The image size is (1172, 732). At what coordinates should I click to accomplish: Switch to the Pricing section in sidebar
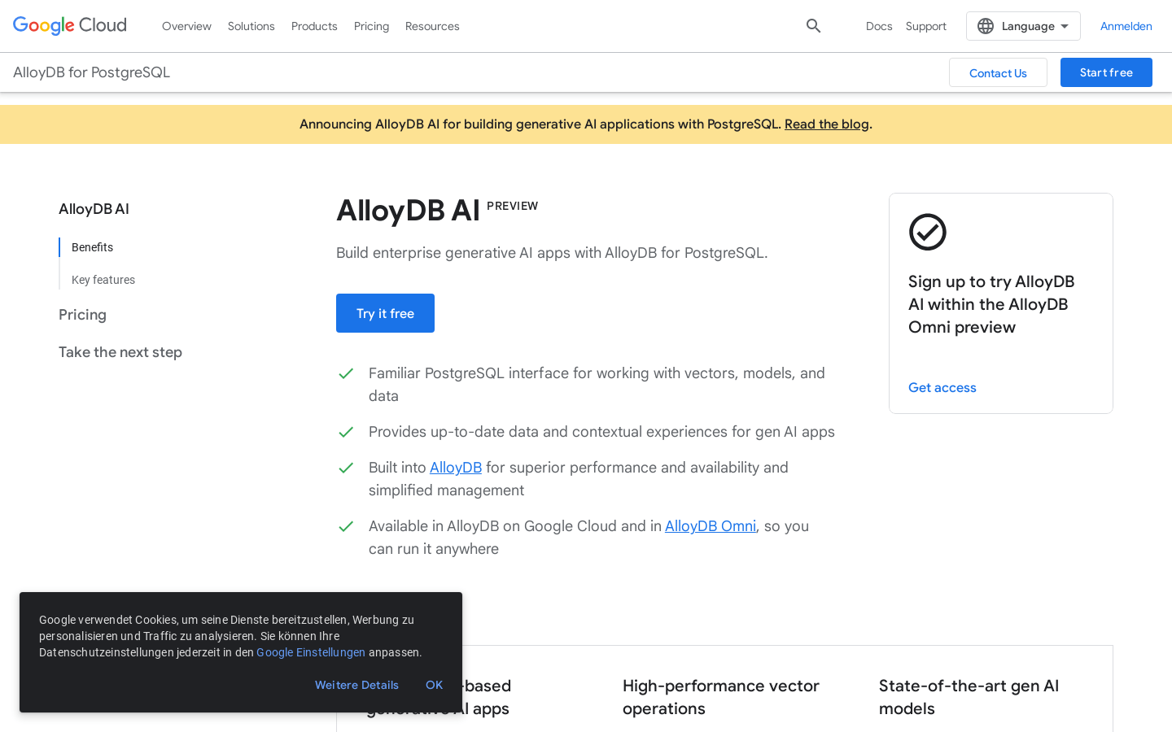(x=82, y=315)
